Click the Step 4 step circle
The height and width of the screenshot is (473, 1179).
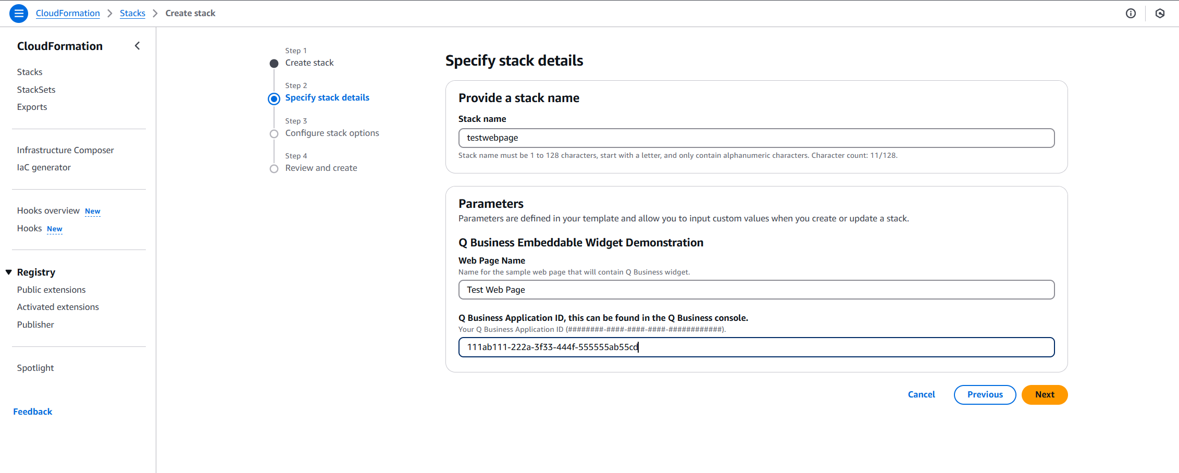(274, 169)
